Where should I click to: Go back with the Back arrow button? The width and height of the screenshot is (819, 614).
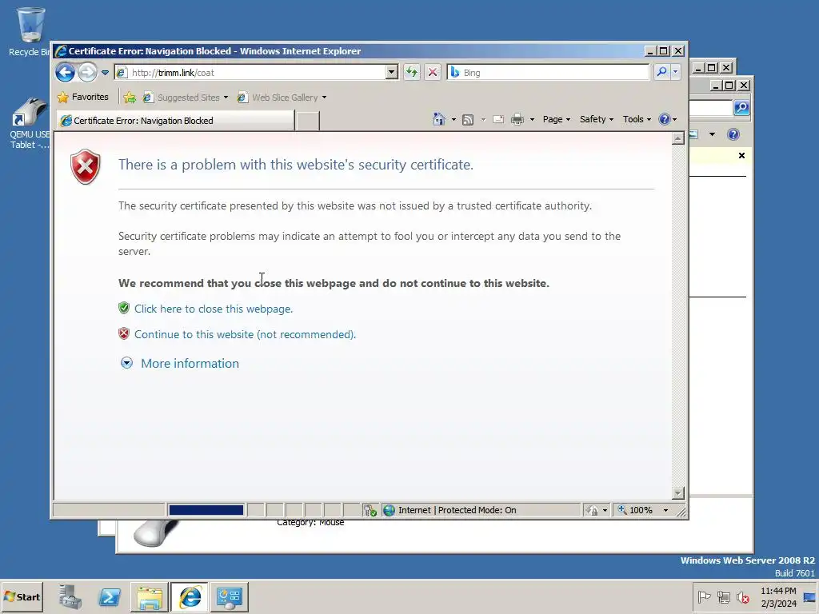pos(66,72)
